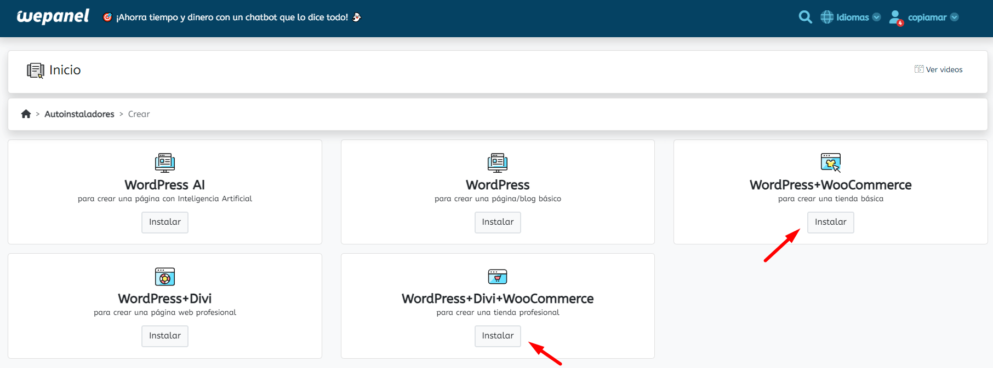Click the WordPress+Divi browser icon
The image size is (993, 368).
(x=165, y=277)
